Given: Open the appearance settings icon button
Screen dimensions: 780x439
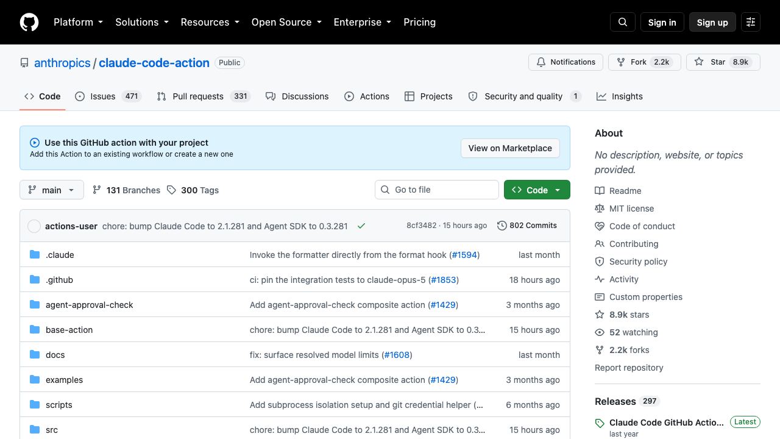Looking at the screenshot, I should tap(751, 22).
